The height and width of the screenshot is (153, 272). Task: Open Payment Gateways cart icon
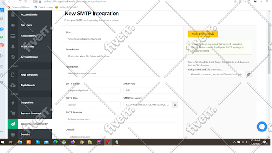[13, 113]
